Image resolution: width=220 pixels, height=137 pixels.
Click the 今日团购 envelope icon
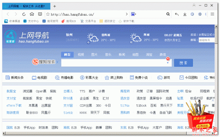tap(181, 77)
